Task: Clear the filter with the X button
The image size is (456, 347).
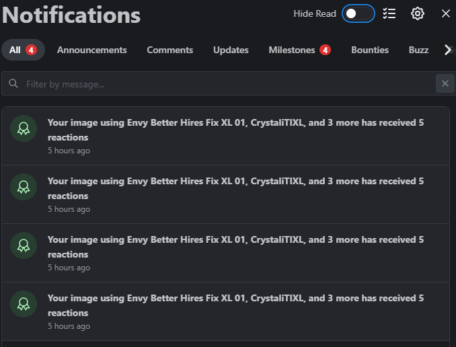Action: [x=445, y=83]
